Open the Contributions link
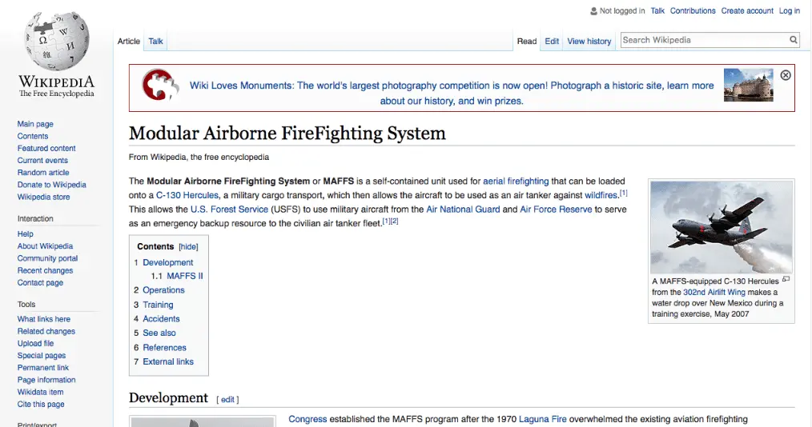Image resolution: width=812 pixels, height=427 pixels. (x=693, y=11)
